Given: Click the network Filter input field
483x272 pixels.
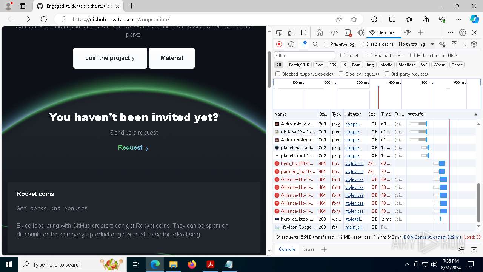Looking at the screenshot, I should 305,56.
